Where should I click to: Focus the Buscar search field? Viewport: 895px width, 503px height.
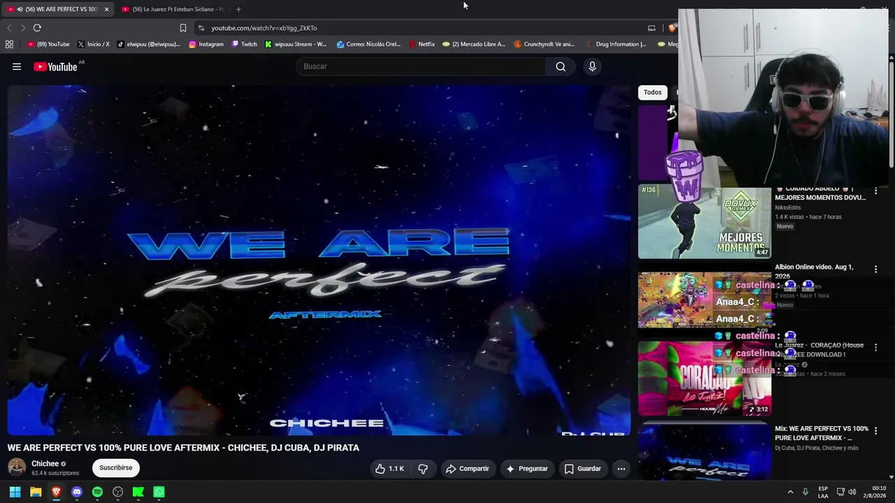[422, 66]
